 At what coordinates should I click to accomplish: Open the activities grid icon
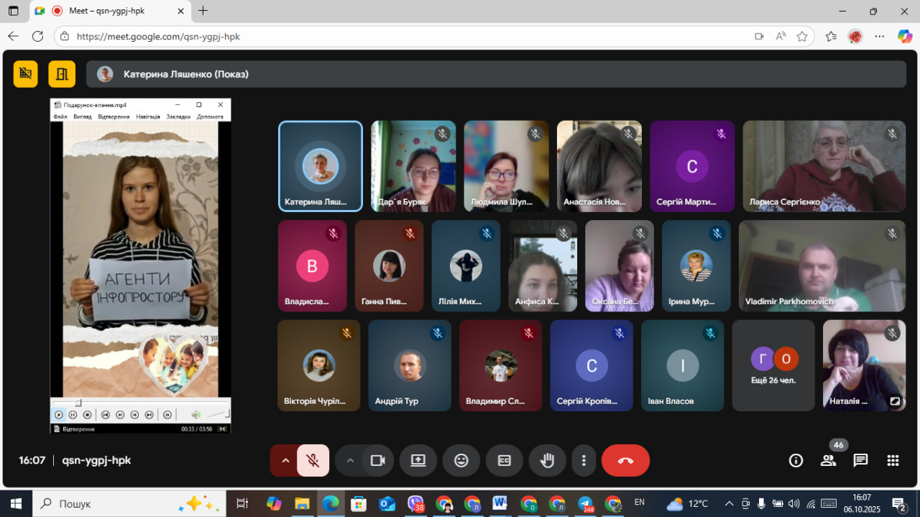(893, 461)
